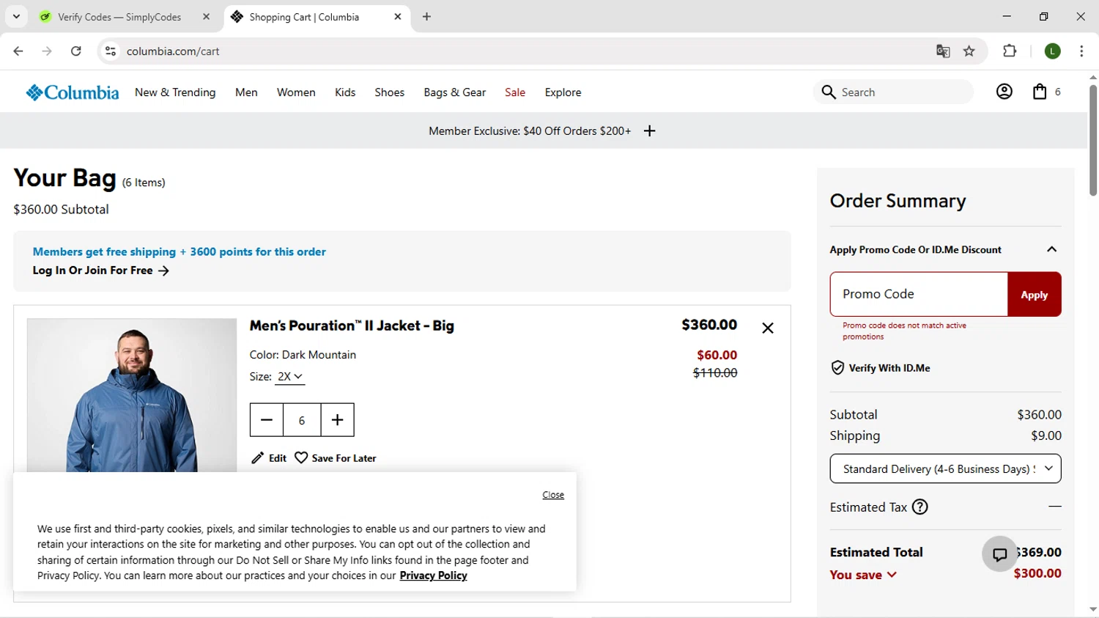Open Chrome three-dot menu

1081,51
